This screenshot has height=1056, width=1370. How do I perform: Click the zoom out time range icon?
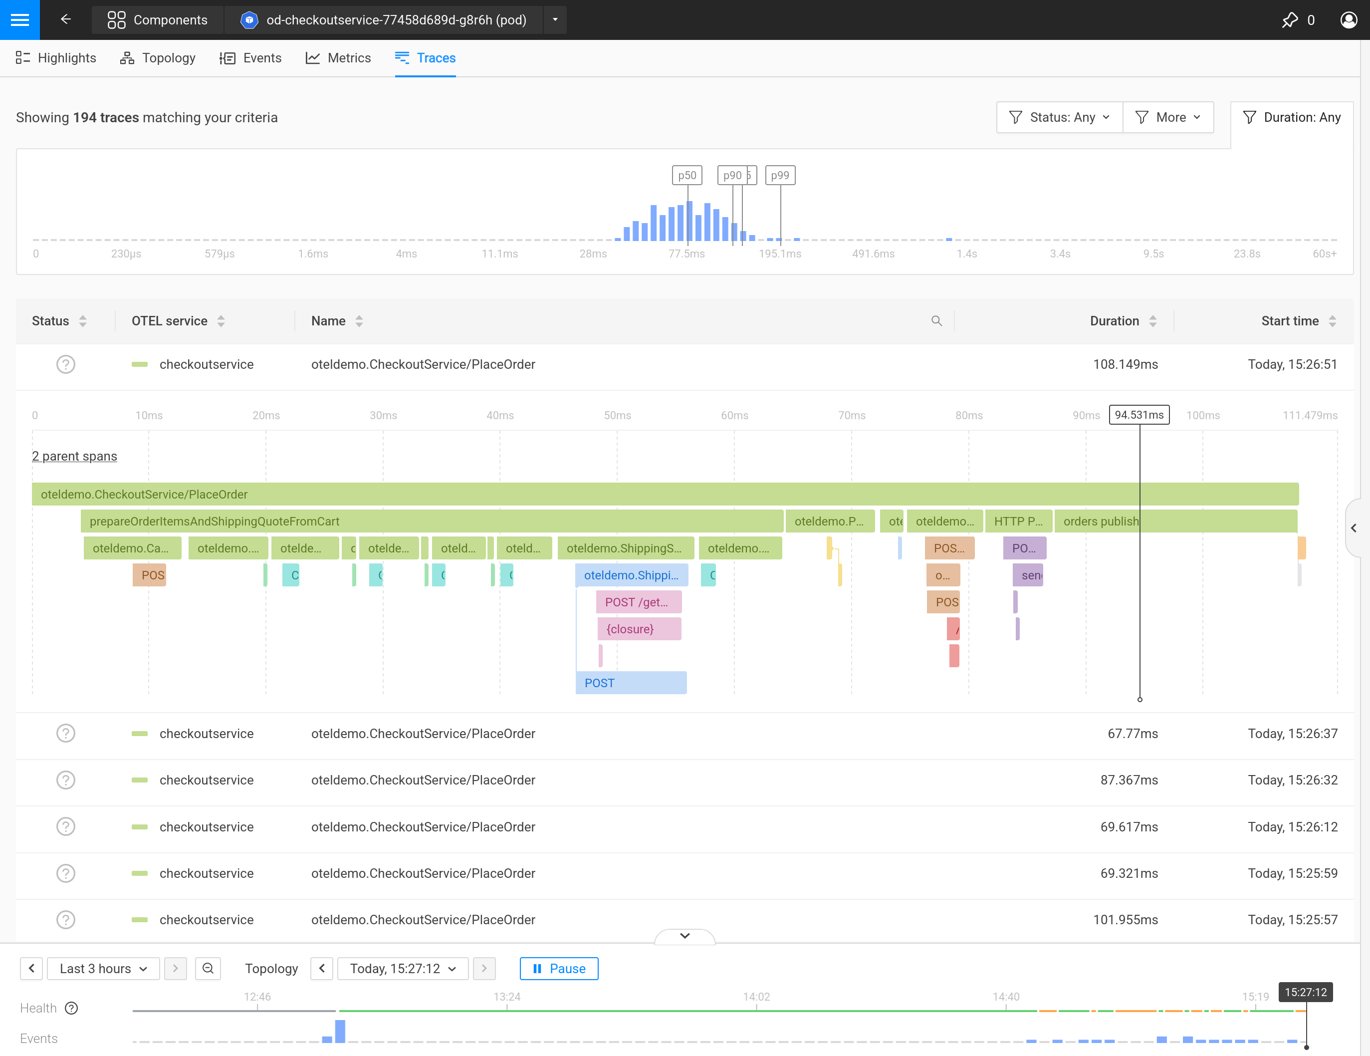pyautogui.click(x=208, y=968)
